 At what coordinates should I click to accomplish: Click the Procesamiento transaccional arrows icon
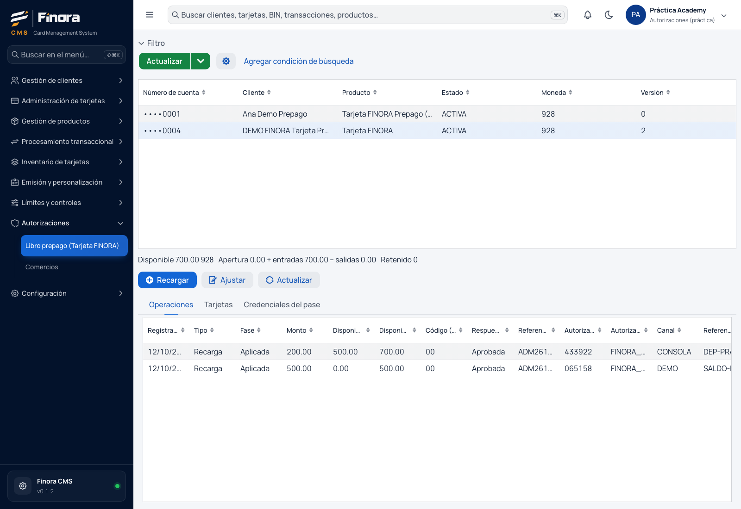point(15,142)
